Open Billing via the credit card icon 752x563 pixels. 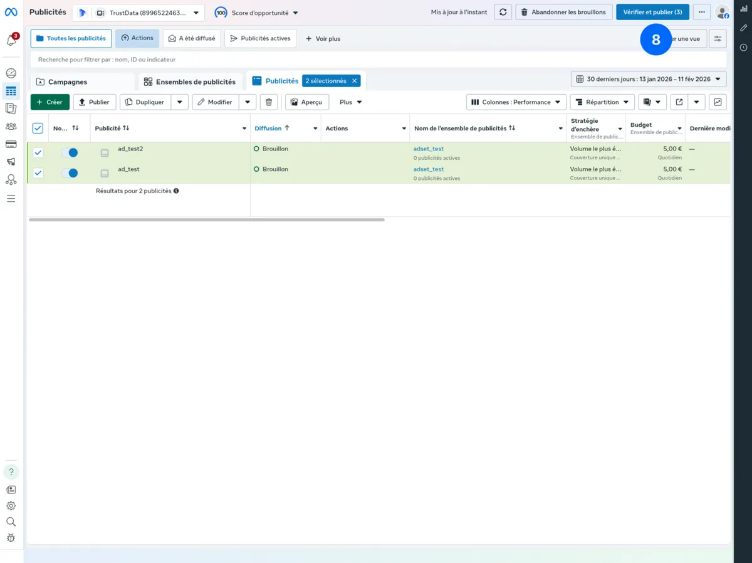coord(11,142)
